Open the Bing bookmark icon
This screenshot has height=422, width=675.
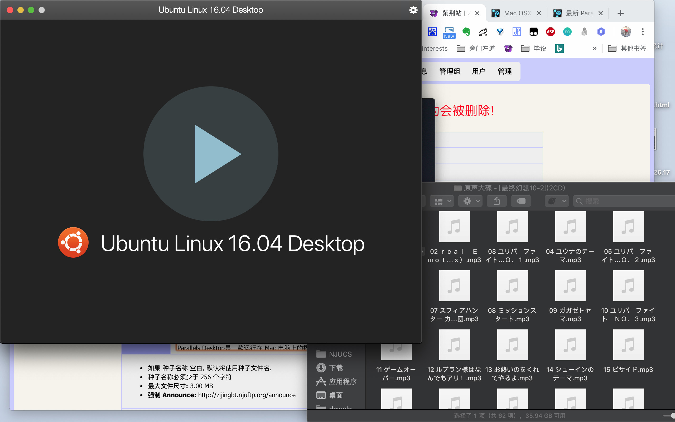click(559, 49)
